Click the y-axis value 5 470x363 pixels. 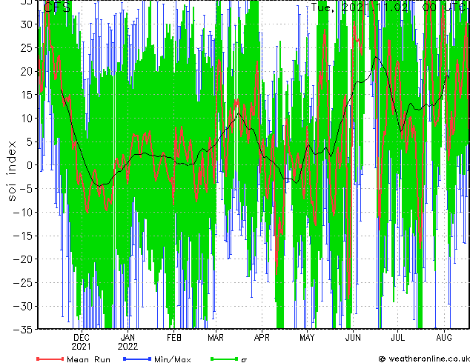click(29, 142)
